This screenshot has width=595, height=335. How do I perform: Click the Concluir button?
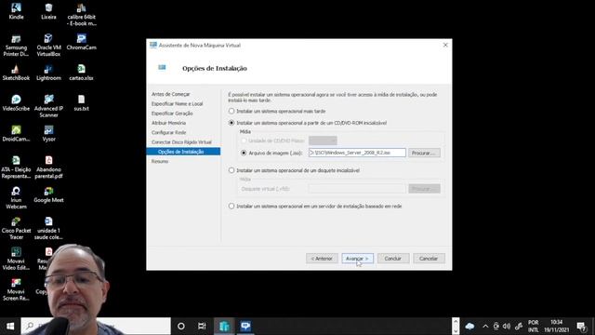393,259
